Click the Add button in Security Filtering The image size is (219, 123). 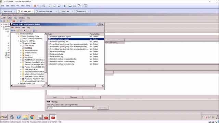pyautogui.click(x=55, y=97)
